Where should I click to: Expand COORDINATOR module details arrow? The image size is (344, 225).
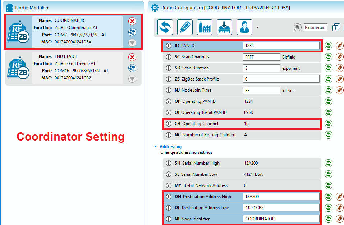pyautogui.click(x=132, y=43)
